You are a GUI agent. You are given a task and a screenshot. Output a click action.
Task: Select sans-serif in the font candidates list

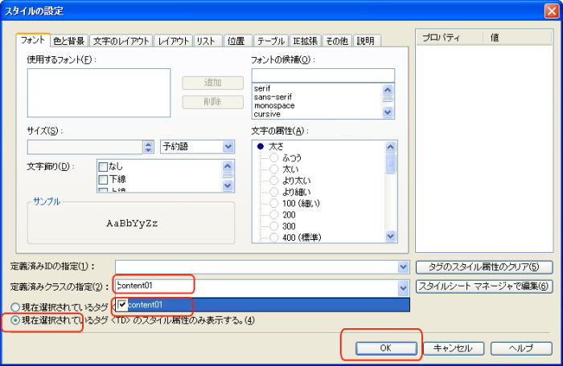[274, 96]
